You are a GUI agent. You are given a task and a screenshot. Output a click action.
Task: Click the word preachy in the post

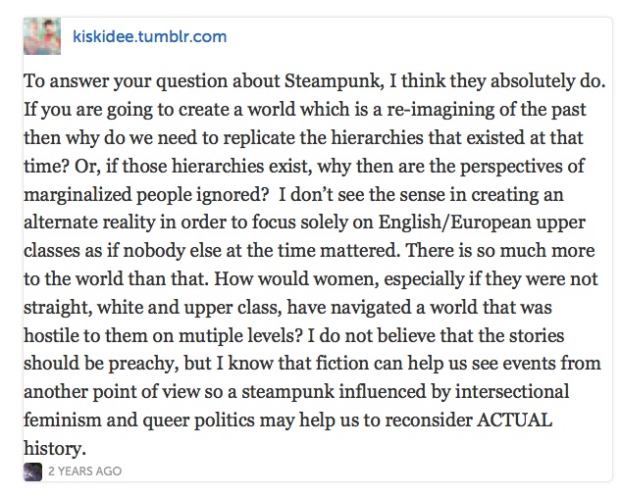point(142,364)
